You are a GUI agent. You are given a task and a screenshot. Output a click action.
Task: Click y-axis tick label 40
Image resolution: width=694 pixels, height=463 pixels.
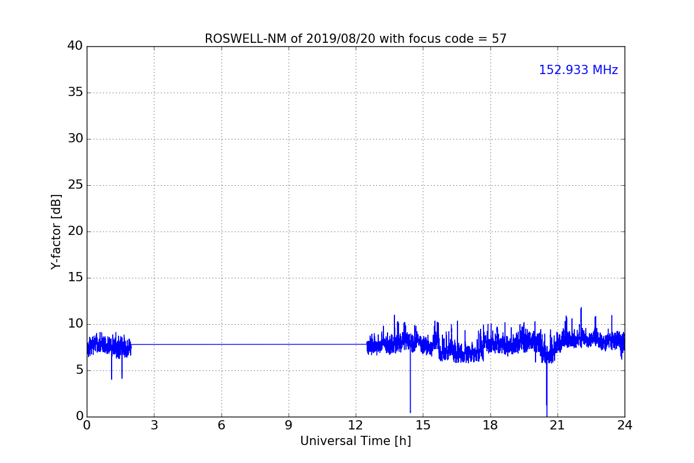pyautogui.click(x=75, y=46)
